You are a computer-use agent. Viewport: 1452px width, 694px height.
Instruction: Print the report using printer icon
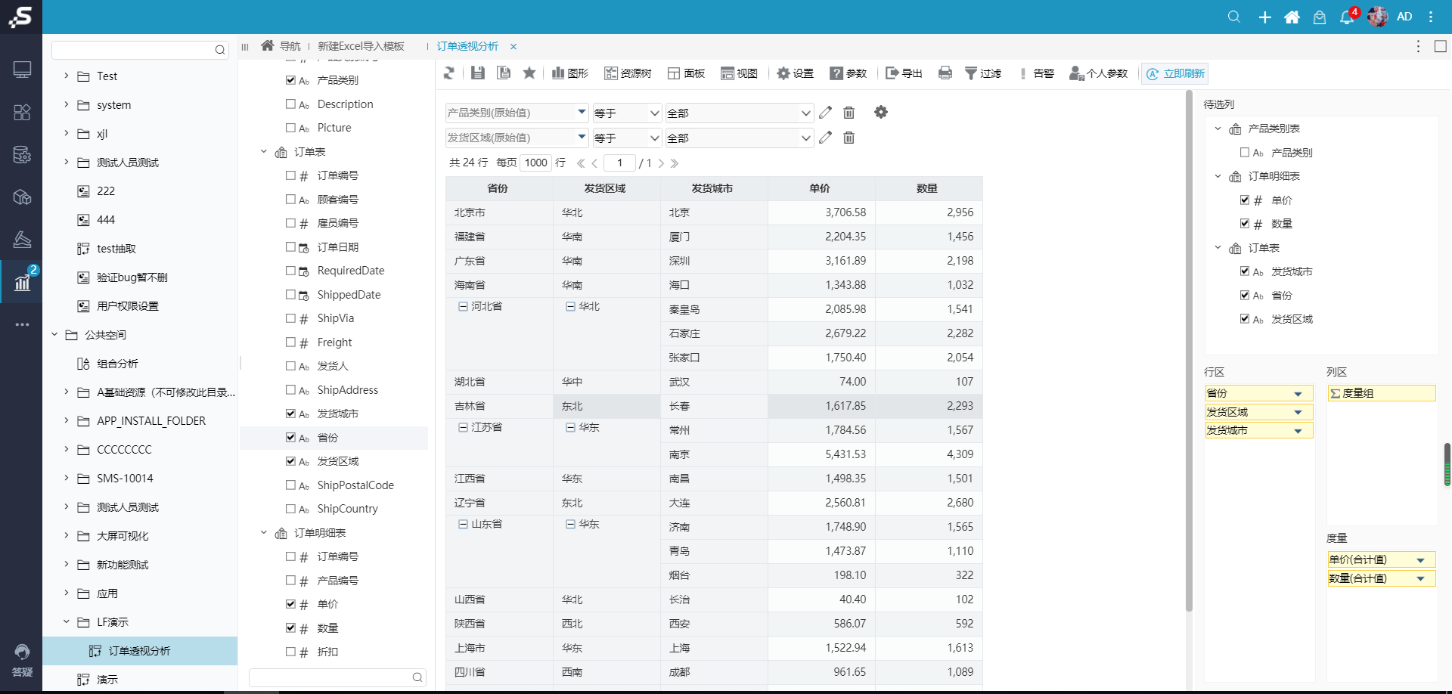[x=945, y=73]
